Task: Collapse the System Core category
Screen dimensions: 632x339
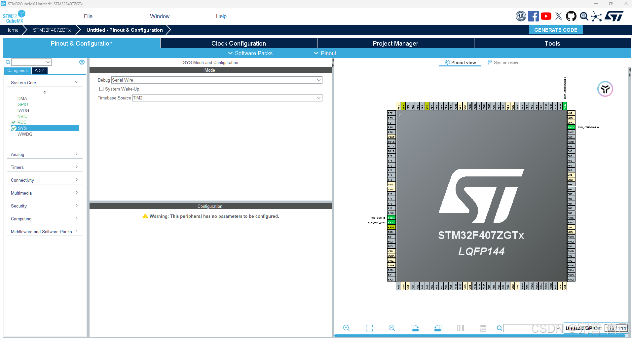Action: (x=77, y=82)
